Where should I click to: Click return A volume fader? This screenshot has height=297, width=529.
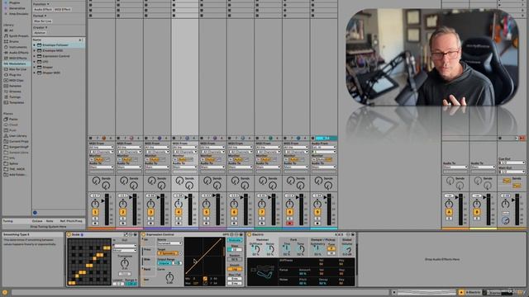click(x=457, y=198)
